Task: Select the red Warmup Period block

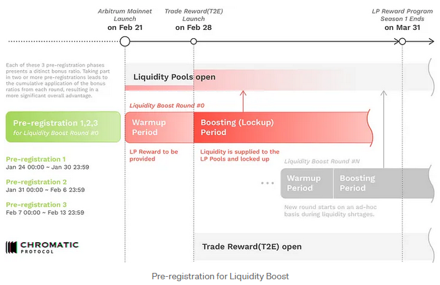Action: (159, 127)
